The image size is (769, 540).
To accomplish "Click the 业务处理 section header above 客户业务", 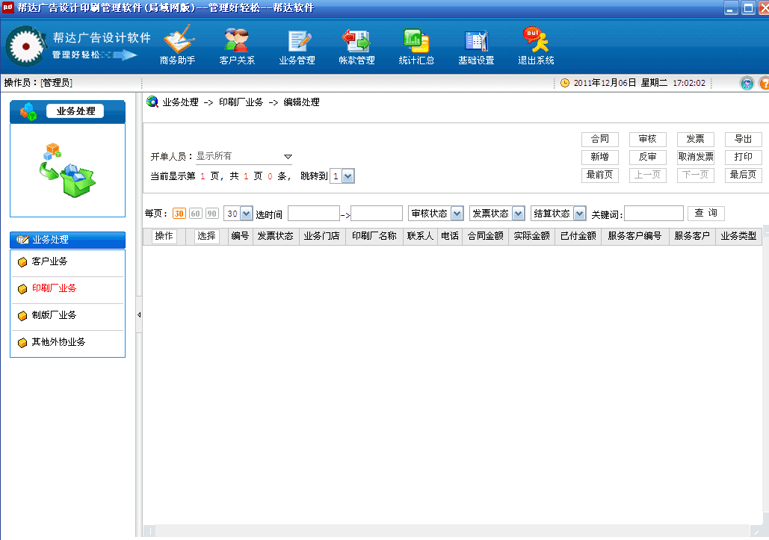I will tap(68, 240).
